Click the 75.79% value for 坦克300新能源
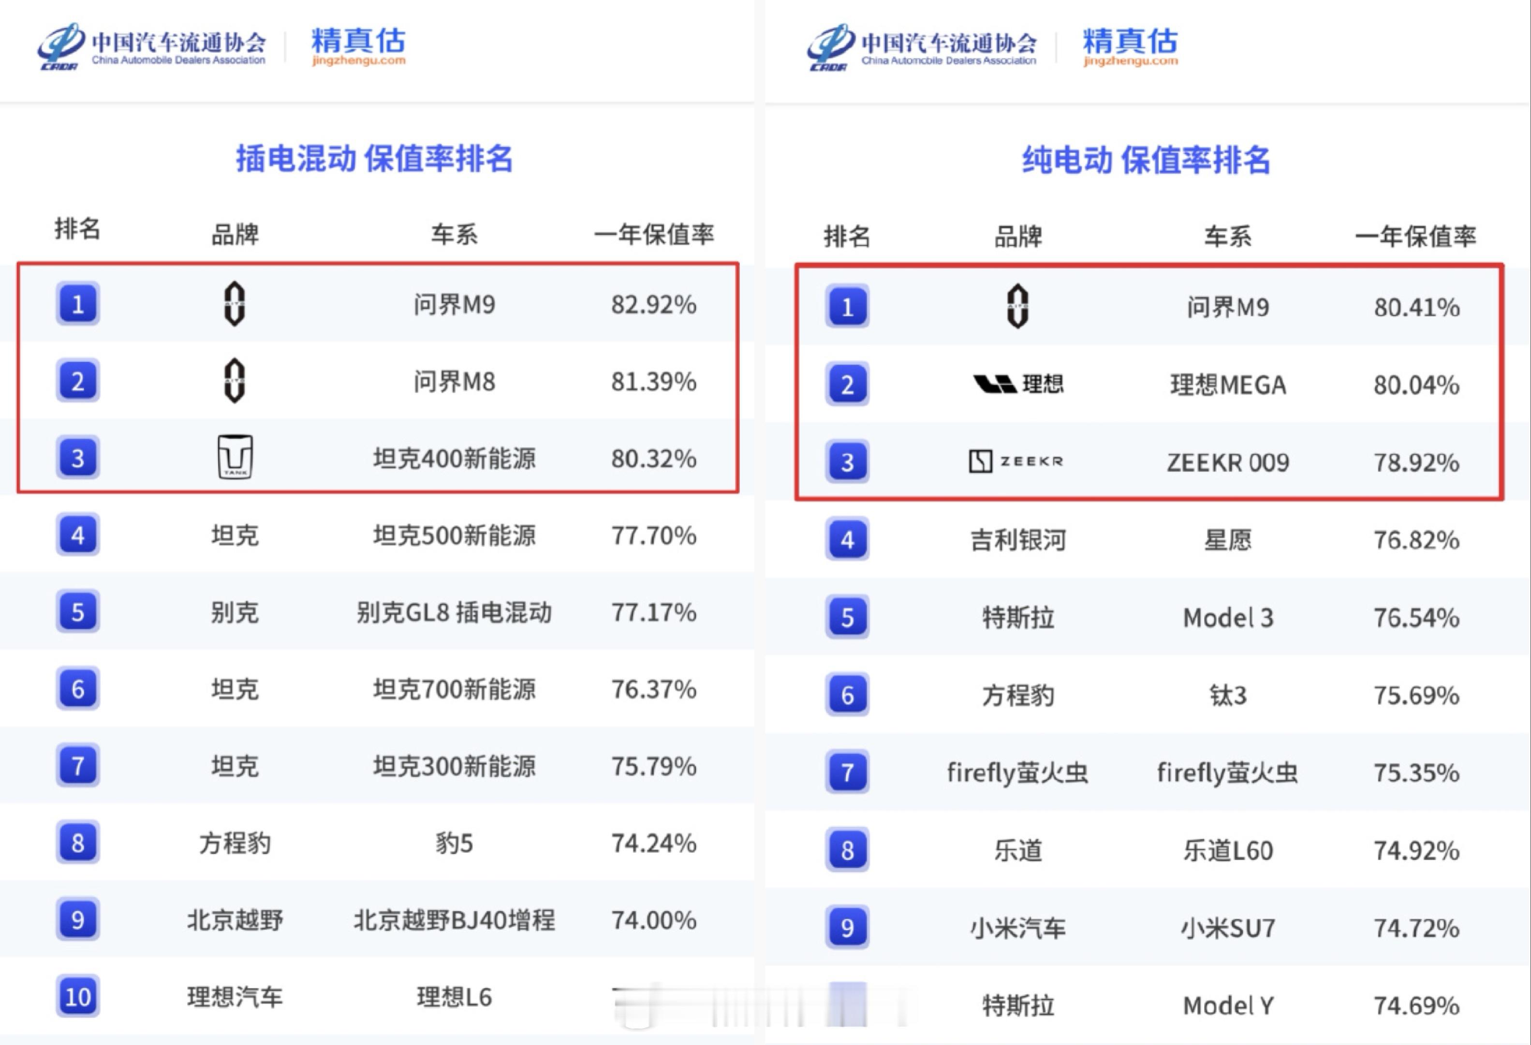Screen dimensions: 1531x1045 (x=654, y=766)
